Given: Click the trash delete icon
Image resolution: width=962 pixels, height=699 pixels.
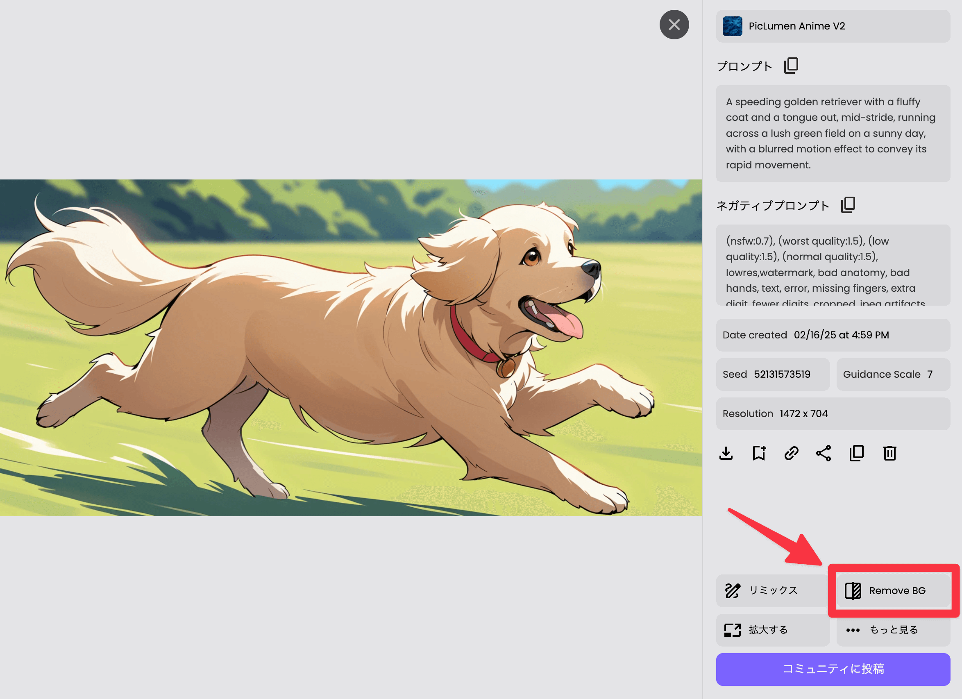Looking at the screenshot, I should click(889, 453).
